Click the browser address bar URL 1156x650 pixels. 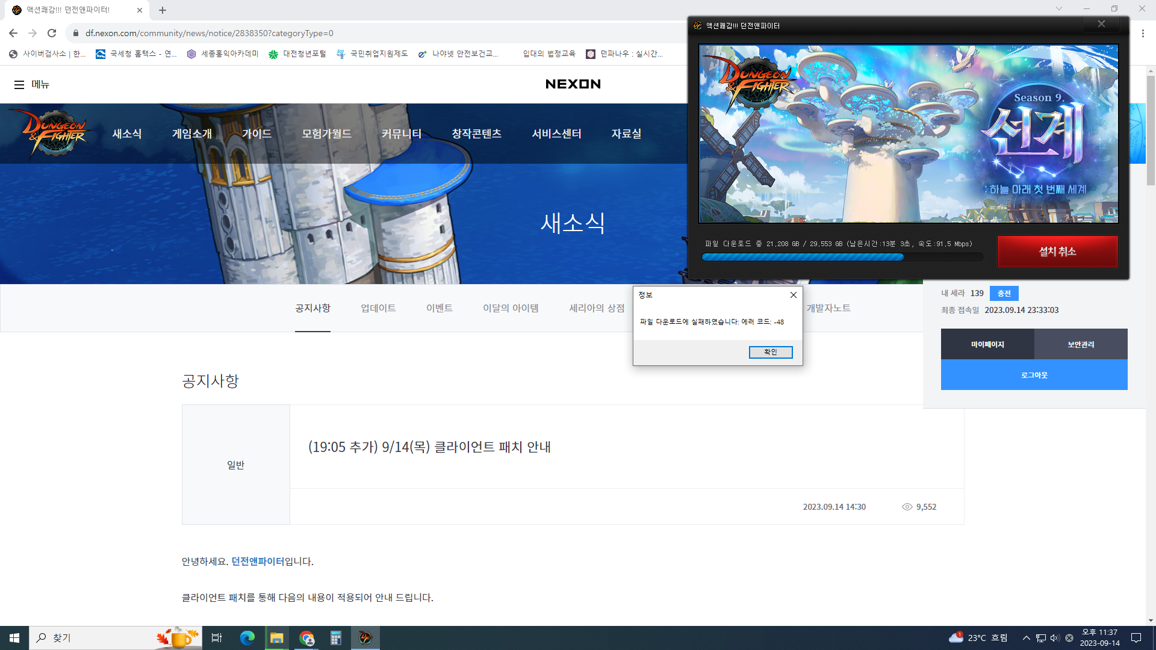pyautogui.click(x=209, y=33)
